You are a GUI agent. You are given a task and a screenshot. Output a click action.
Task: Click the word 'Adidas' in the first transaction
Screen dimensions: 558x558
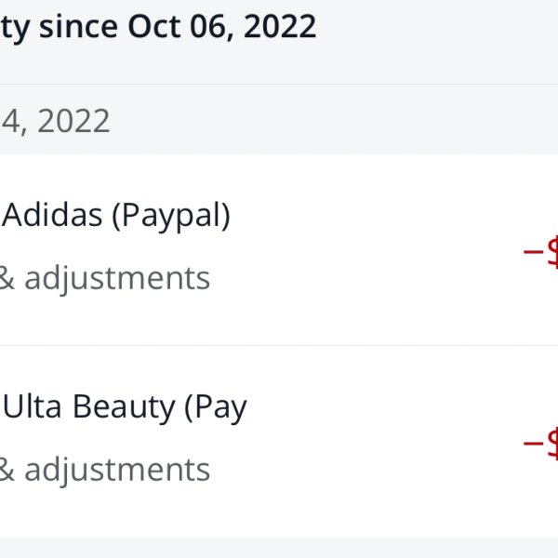[x=52, y=215]
